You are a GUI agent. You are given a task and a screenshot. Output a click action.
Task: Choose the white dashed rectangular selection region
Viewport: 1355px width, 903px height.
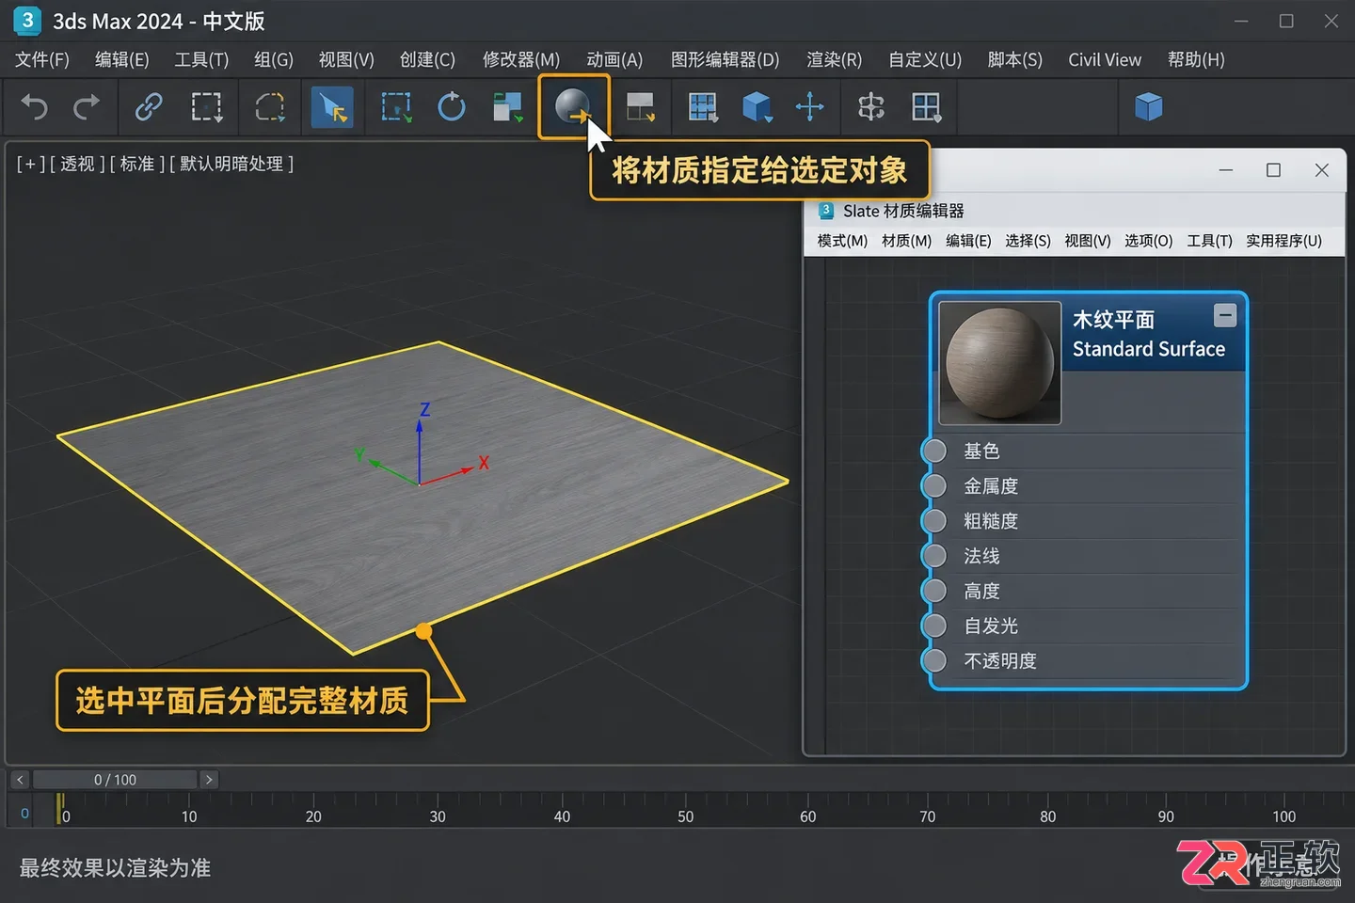pyautogui.click(x=207, y=107)
